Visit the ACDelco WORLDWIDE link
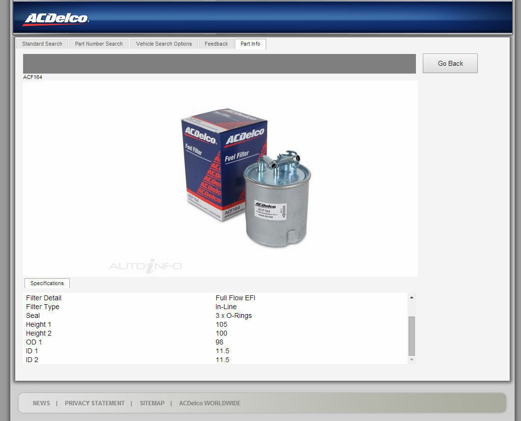521x421 pixels. pyautogui.click(x=210, y=403)
